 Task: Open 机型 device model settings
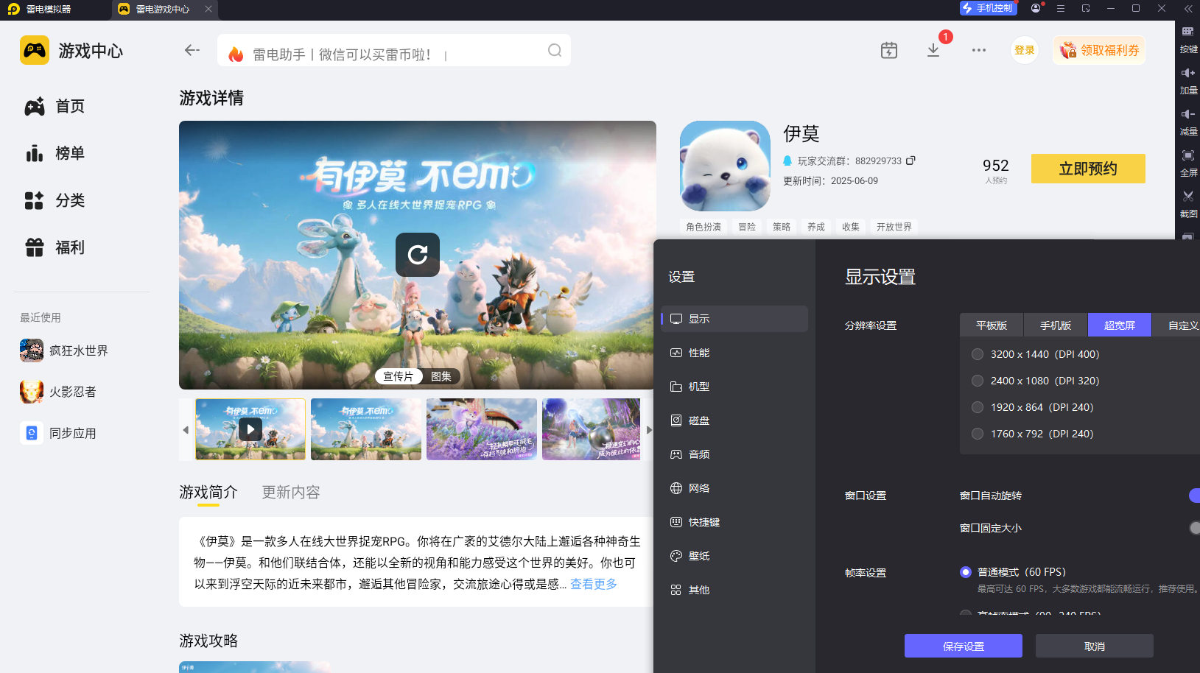click(x=698, y=386)
